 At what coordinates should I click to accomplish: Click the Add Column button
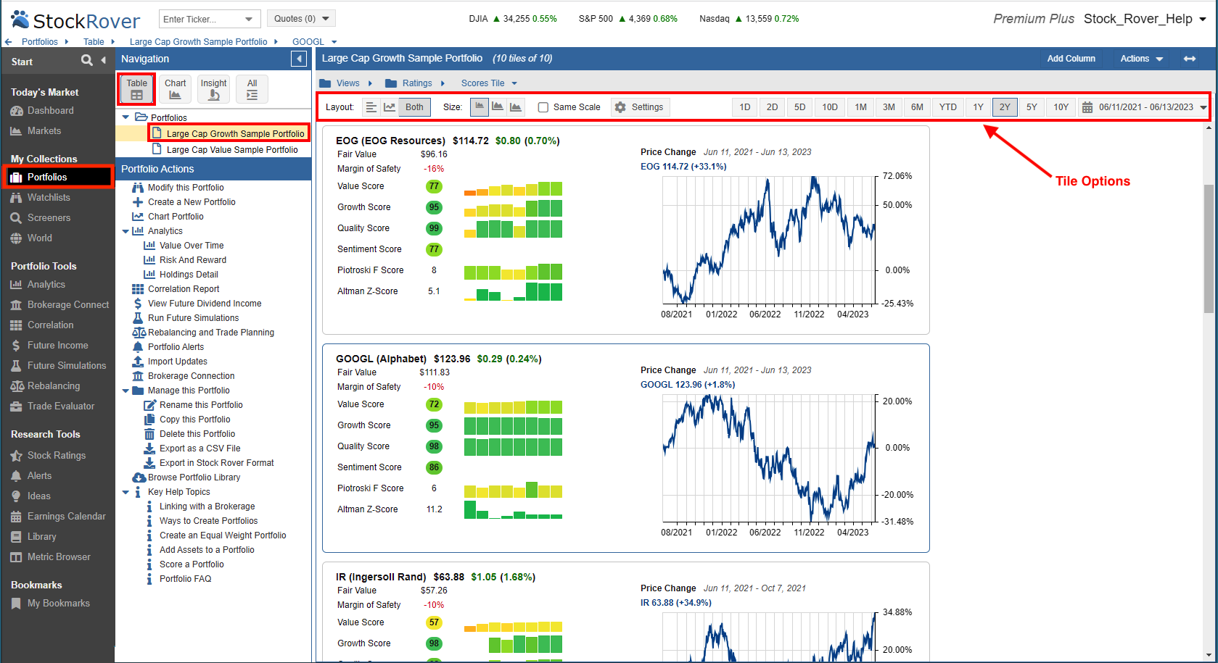(1071, 59)
